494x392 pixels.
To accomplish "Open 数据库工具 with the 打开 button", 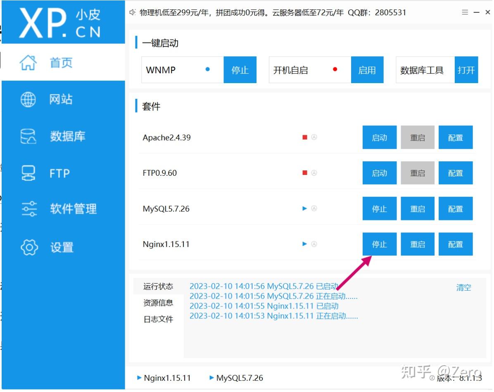I will pyautogui.click(x=466, y=69).
